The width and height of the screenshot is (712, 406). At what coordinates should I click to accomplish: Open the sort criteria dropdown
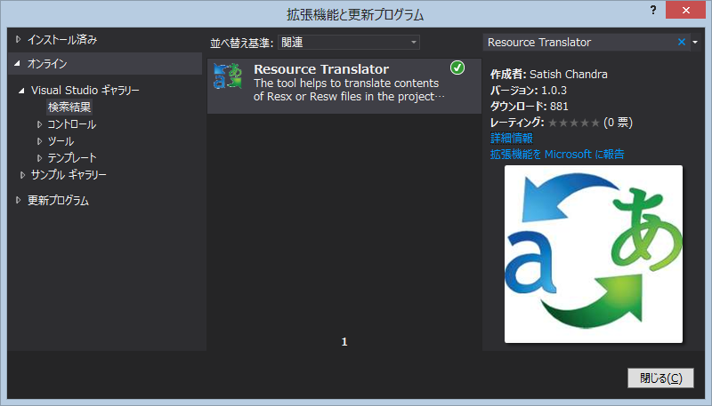point(349,42)
